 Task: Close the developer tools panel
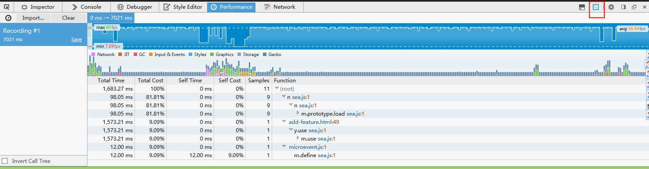pyautogui.click(x=645, y=7)
